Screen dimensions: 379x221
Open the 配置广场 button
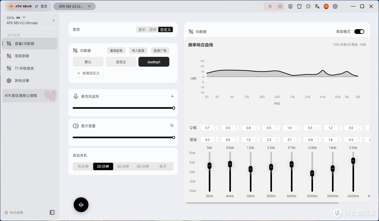pos(160,51)
